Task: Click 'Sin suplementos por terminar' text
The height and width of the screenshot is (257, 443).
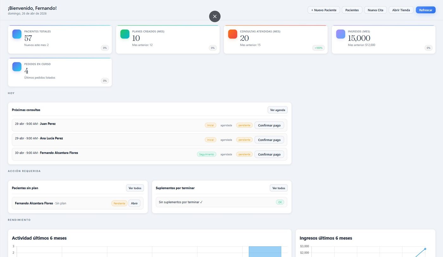Action: 181,202
